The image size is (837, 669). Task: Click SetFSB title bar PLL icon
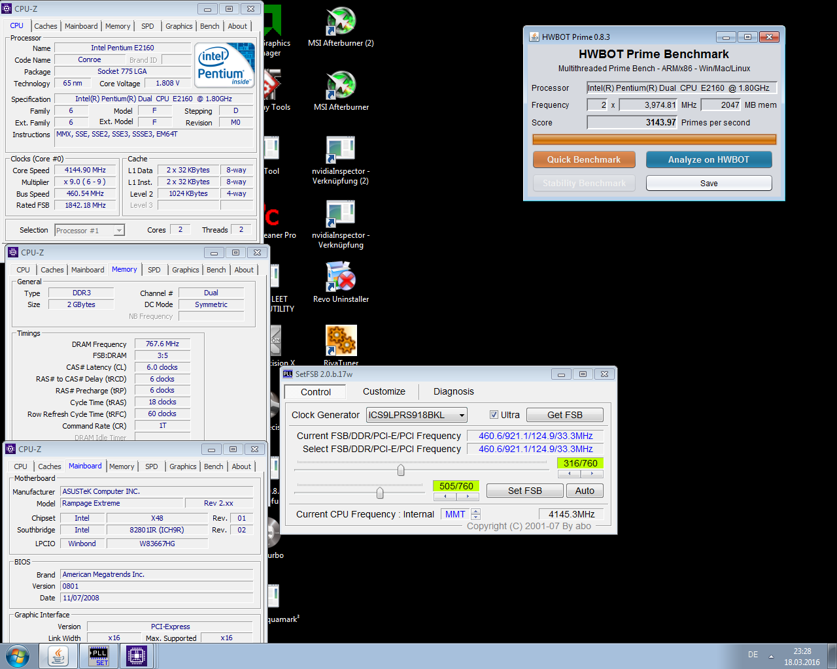288,374
